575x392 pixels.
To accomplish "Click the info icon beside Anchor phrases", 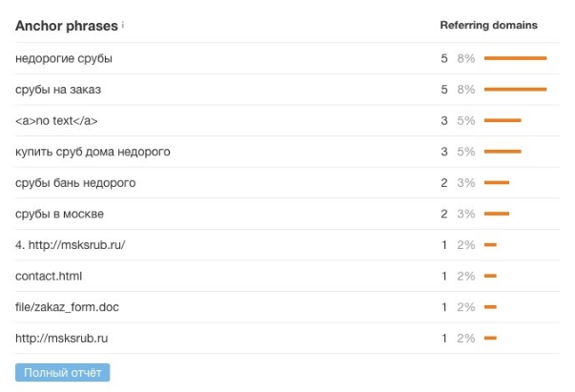I will click(x=124, y=26).
